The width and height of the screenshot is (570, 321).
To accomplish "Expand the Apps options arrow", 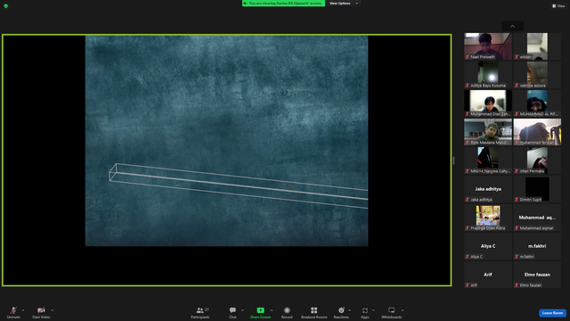I will tap(373, 310).
